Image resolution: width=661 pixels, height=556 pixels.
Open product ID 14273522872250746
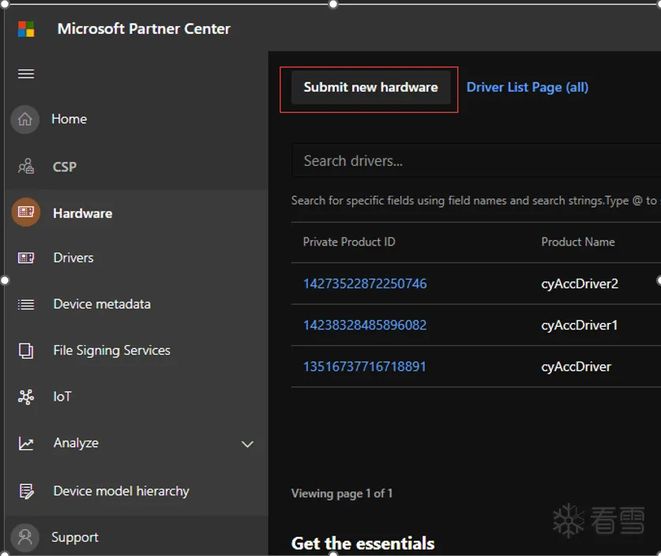click(365, 284)
